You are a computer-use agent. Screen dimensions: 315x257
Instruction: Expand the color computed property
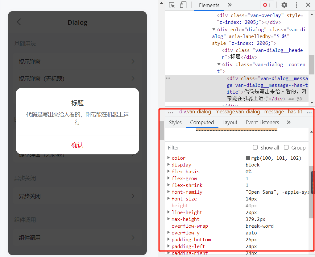coord(168,158)
